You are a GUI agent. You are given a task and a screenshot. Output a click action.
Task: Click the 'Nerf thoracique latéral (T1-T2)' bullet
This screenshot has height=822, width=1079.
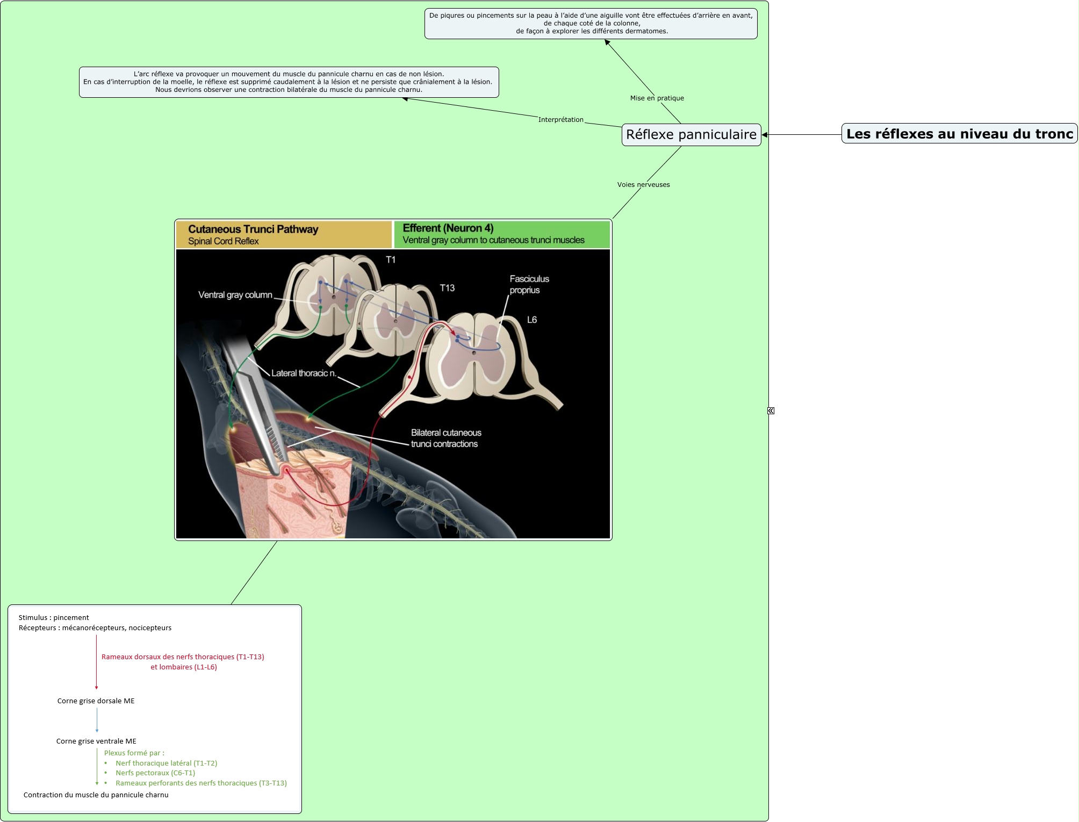point(166,763)
